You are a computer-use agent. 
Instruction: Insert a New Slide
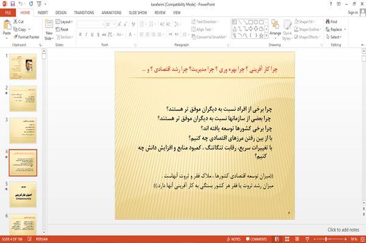49,30
